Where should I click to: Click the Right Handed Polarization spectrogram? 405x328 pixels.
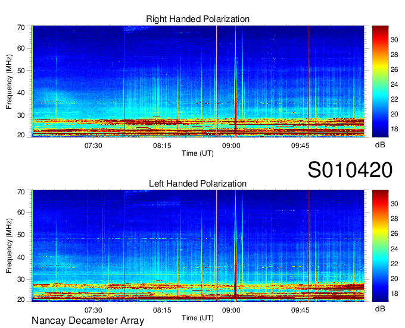198,81
